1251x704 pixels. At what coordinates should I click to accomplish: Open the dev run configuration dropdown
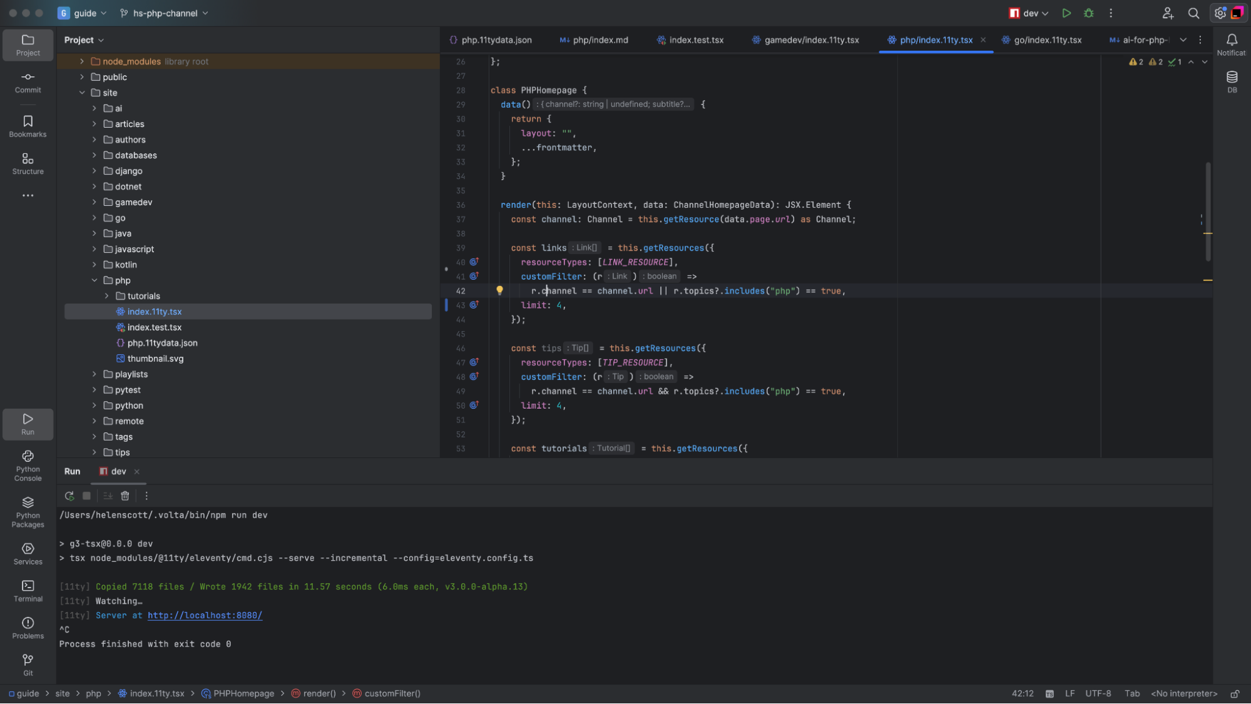1029,13
